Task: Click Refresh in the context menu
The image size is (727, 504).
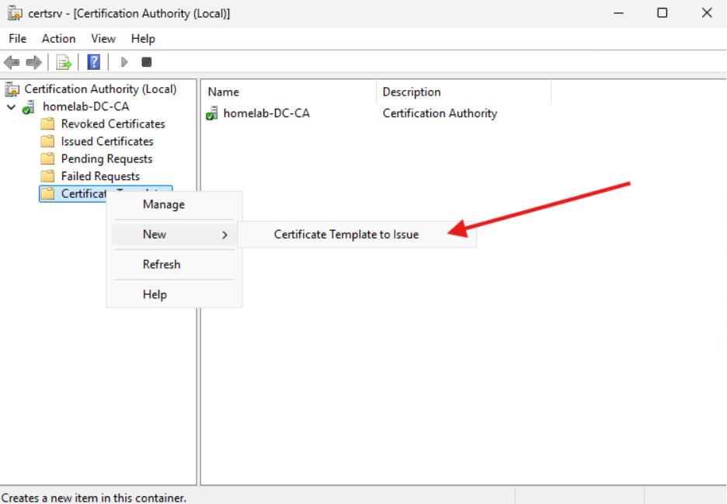Action: click(x=162, y=264)
